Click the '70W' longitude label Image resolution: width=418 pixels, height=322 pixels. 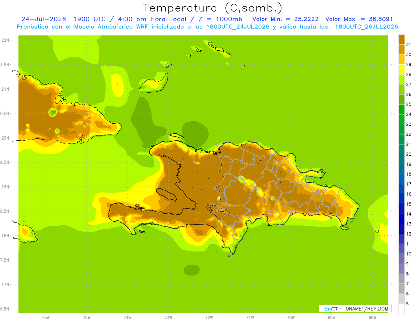291,317
